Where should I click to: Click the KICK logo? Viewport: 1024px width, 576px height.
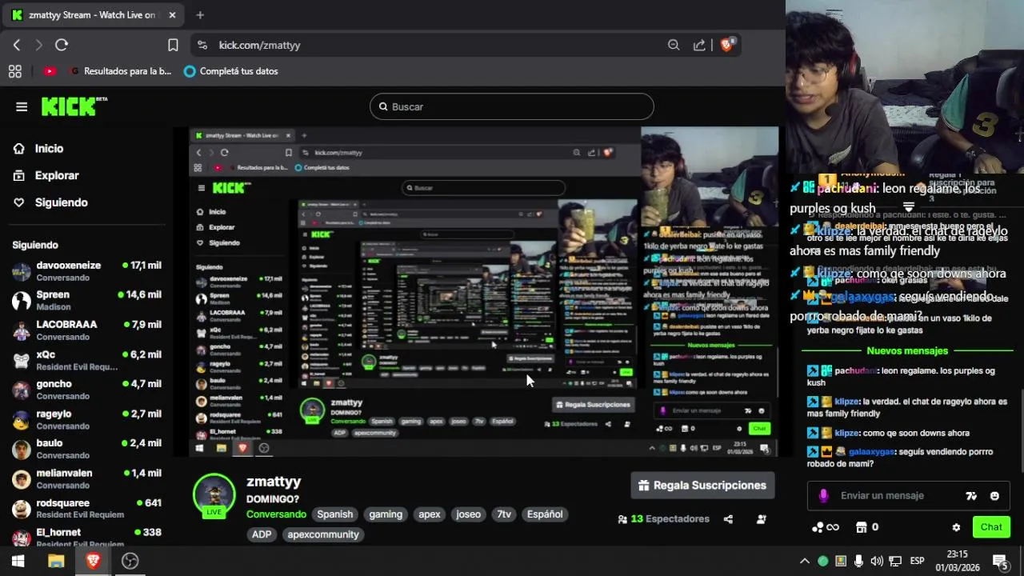click(x=74, y=106)
